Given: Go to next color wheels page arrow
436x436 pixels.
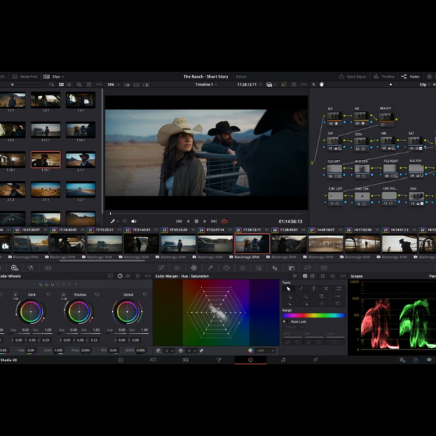Looking at the screenshot, I should pyautogui.click(x=76, y=284).
